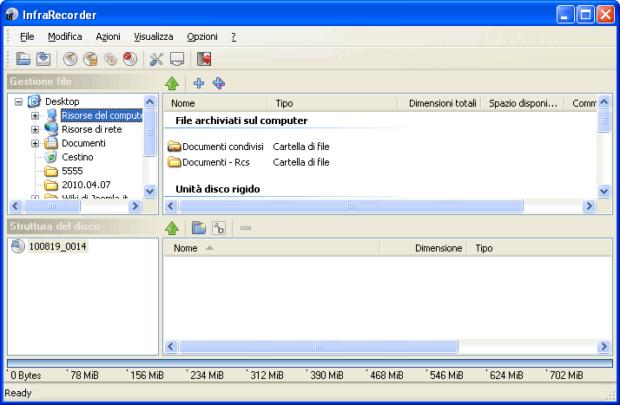This screenshot has height=405, width=620.
Task: Collapse the Desktop tree node
Action: (18, 101)
